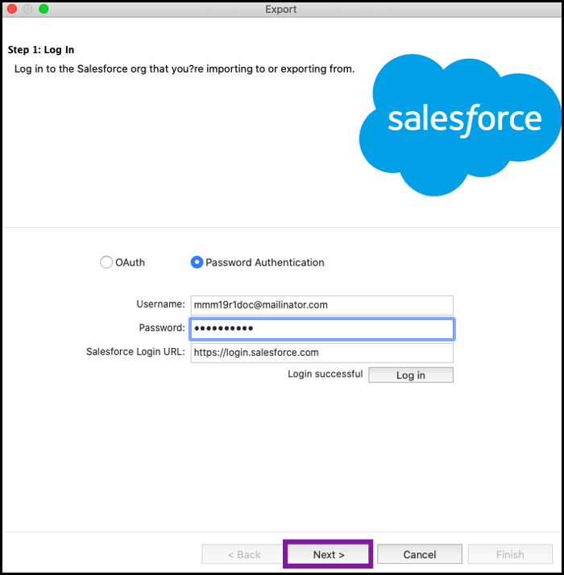Click the 'Login successful' status message
Viewport: 564px width, 575px height.
click(x=325, y=374)
